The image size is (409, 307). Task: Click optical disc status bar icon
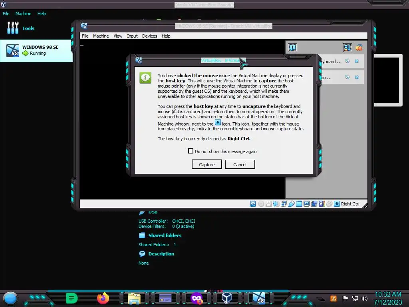[261, 204]
